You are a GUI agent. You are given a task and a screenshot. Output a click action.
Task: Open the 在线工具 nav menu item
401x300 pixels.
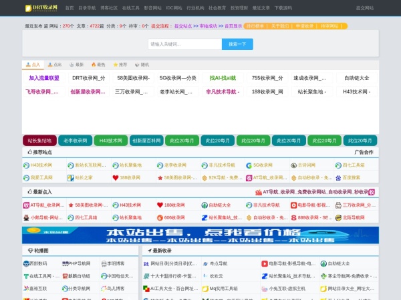pyautogui.click(x=131, y=8)
